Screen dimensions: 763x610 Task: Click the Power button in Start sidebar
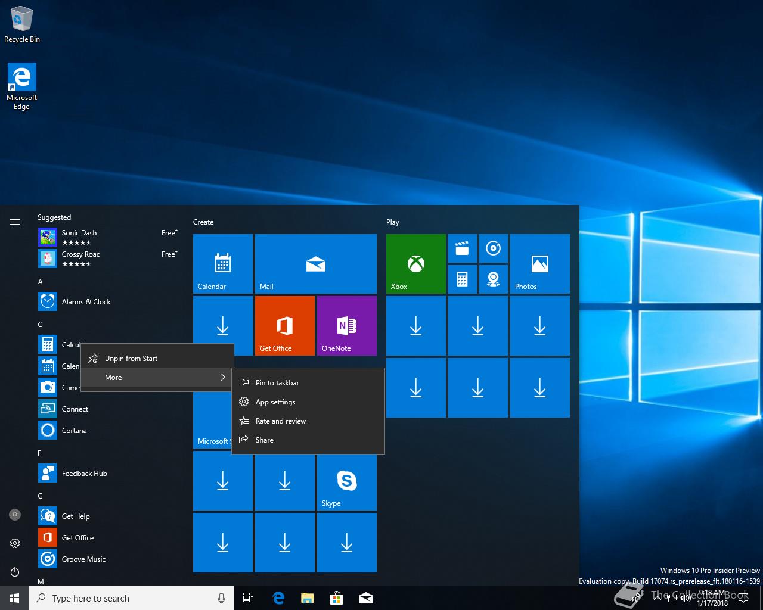pyautogui.click(x=15, y=572)
